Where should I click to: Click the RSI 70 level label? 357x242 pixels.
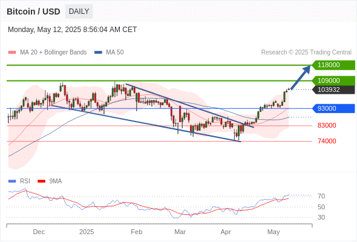[321, 196]
